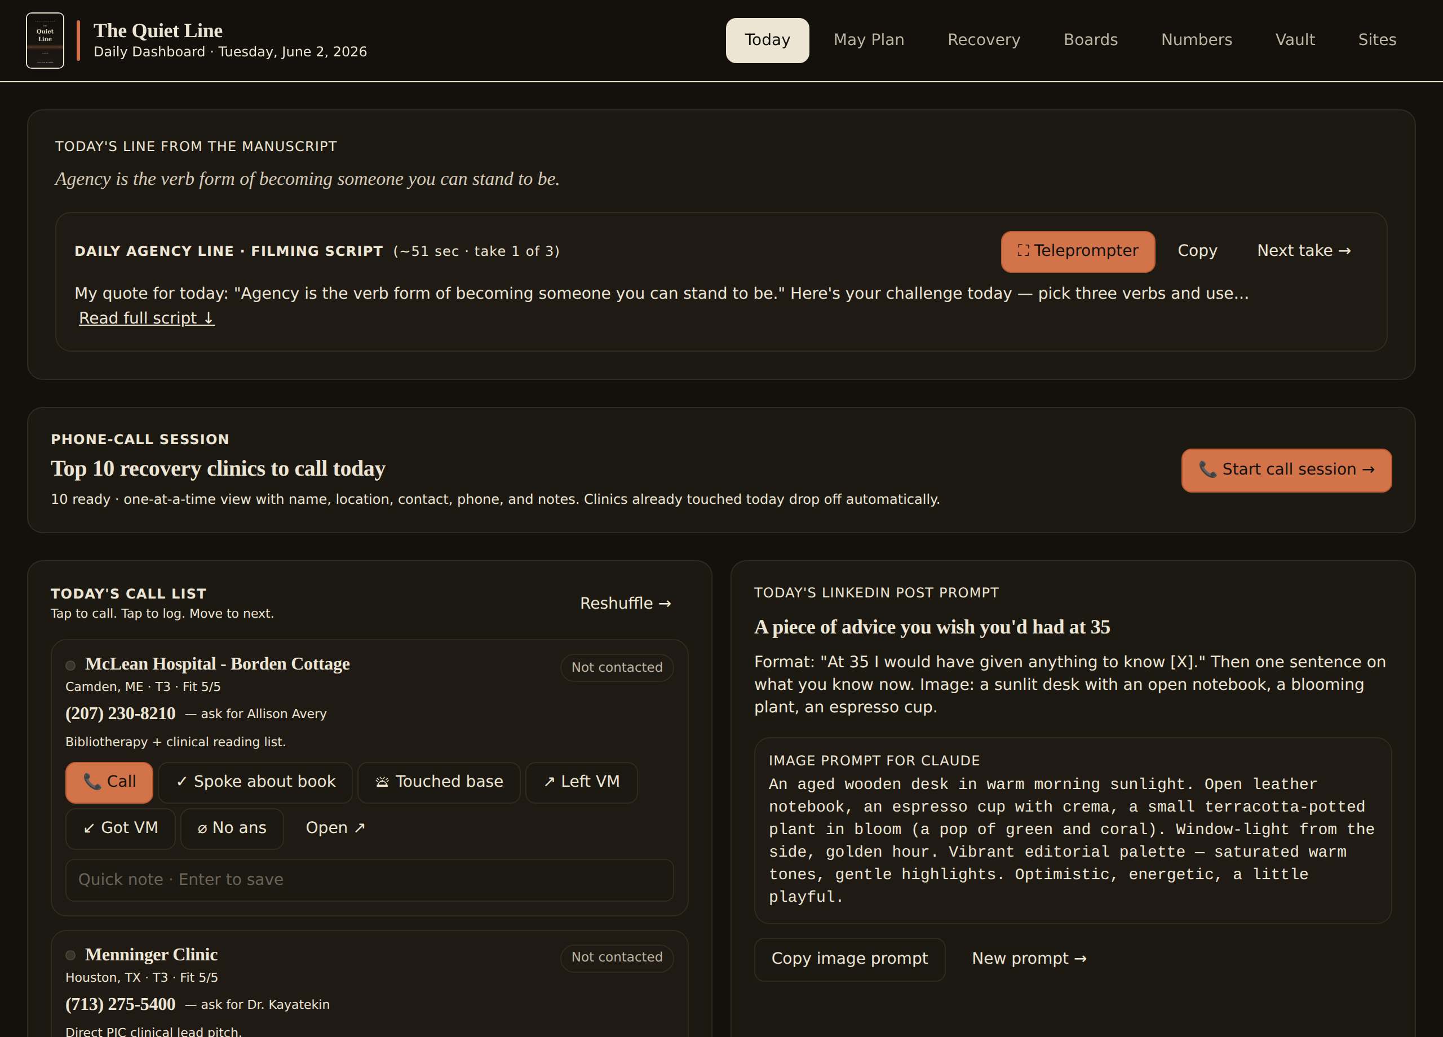Click the italic manuscript quote line
1443x1037 pixels.
pyautogui.click(x=307, y=179)
